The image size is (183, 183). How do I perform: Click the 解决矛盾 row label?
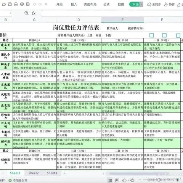point(6,66)
